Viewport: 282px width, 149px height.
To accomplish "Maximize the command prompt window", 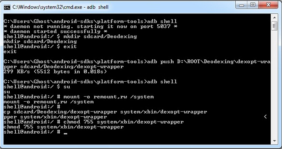I will 253,5.
